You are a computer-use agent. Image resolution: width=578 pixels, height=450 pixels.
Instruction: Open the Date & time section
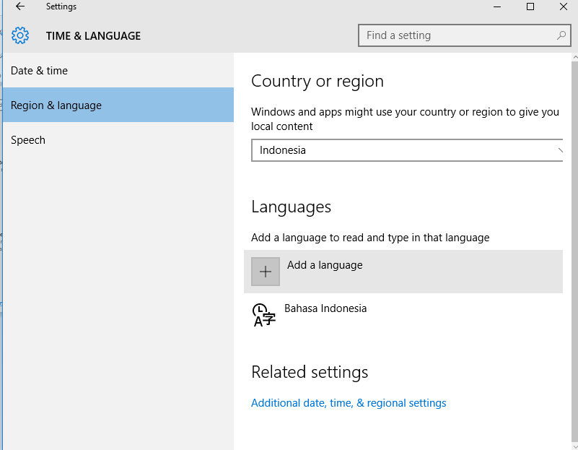[x=118, y=71]
